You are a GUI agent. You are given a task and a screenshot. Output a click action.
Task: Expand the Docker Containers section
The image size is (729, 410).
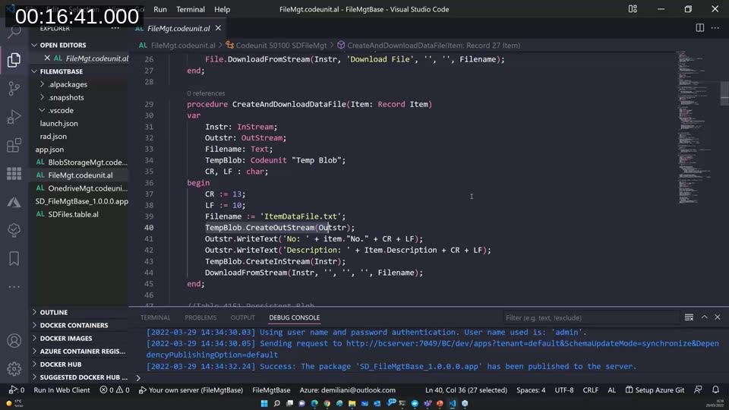[x=74, y=326]
